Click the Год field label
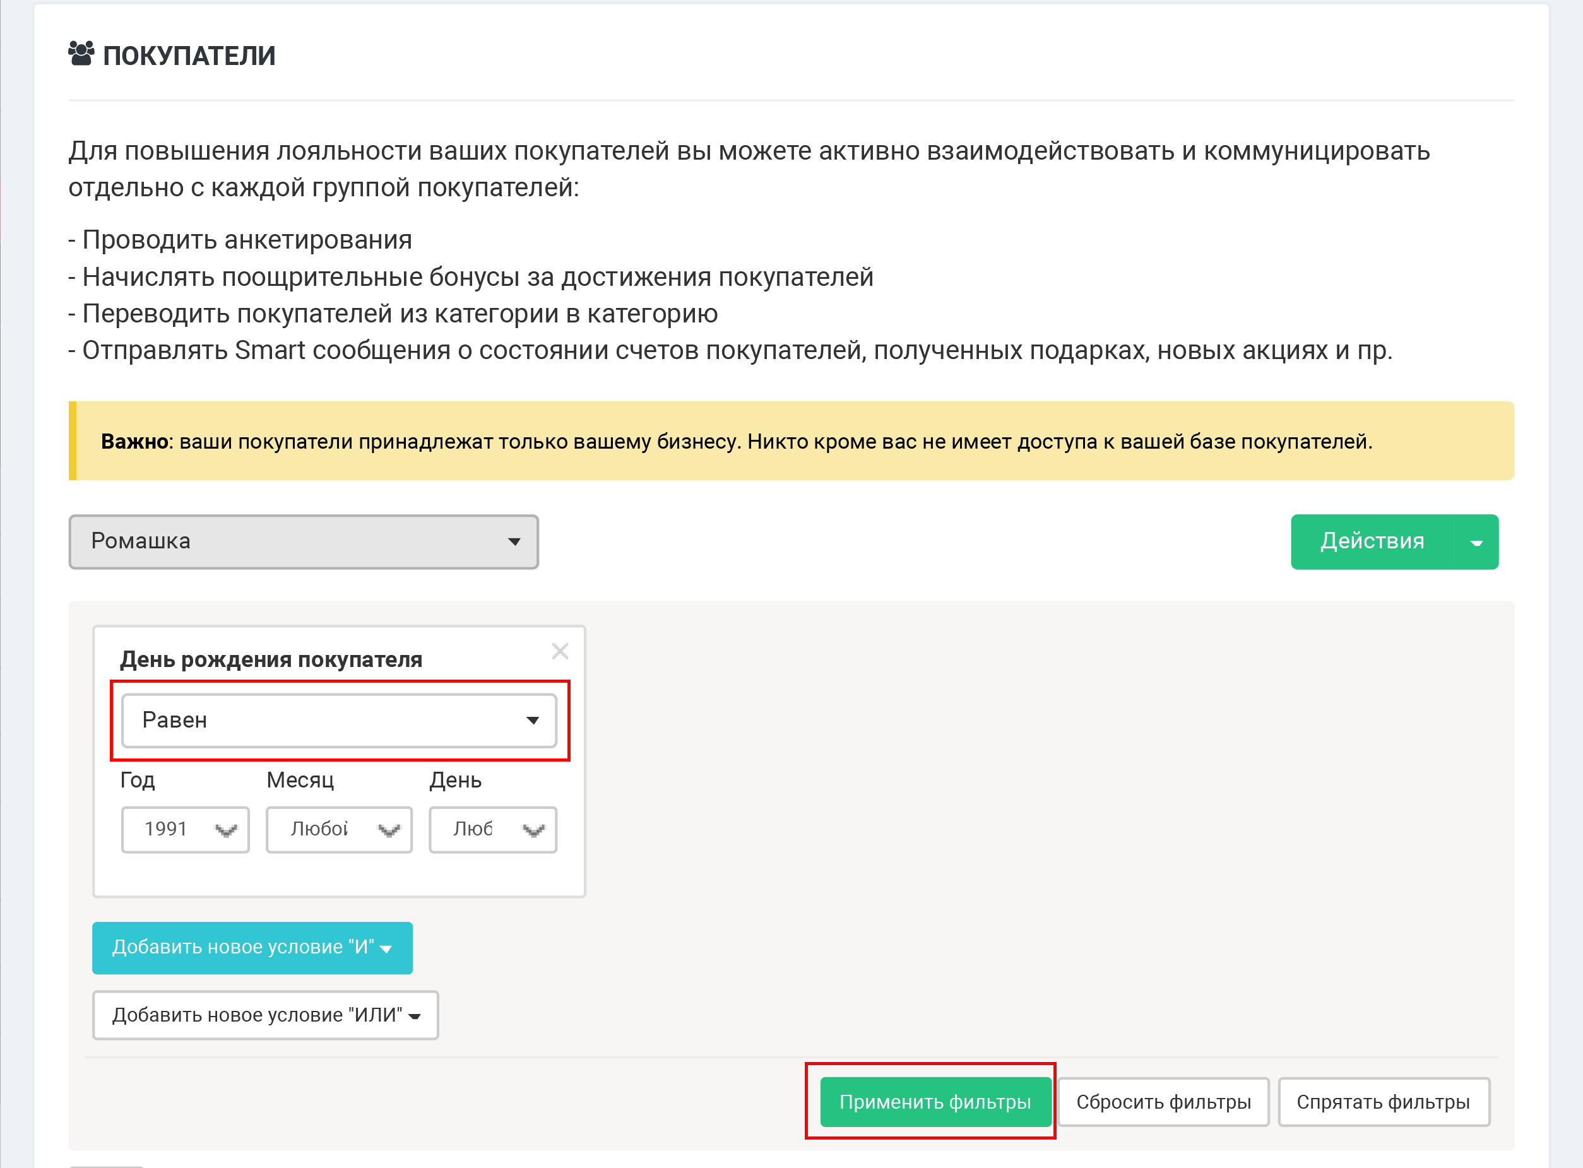This screenshot has height=1168, width=1583. point(138,780)
